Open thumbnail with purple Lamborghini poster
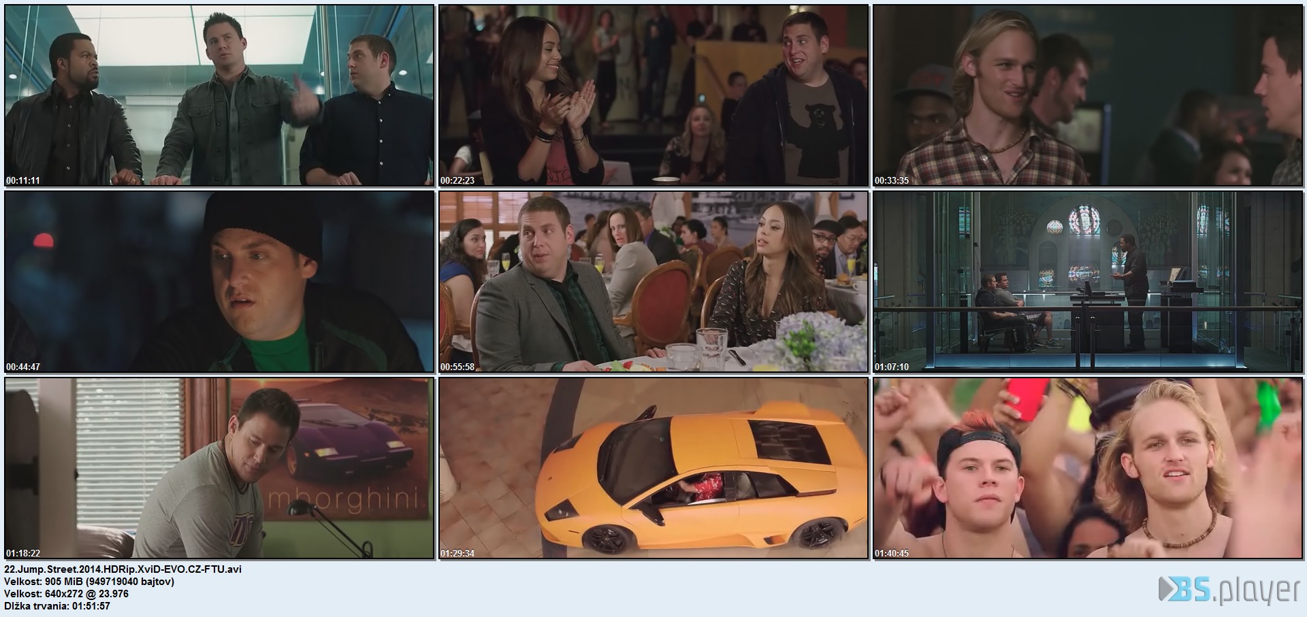 coord(219,468)
